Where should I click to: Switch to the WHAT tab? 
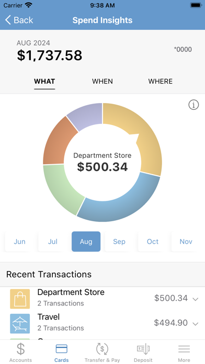pyautogui.click(x=44, y=82)
